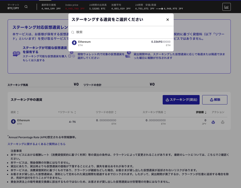The height and width of the screenshot is (188, 241).
Task: Type in the 検索 search field
Action: (121, 32)
